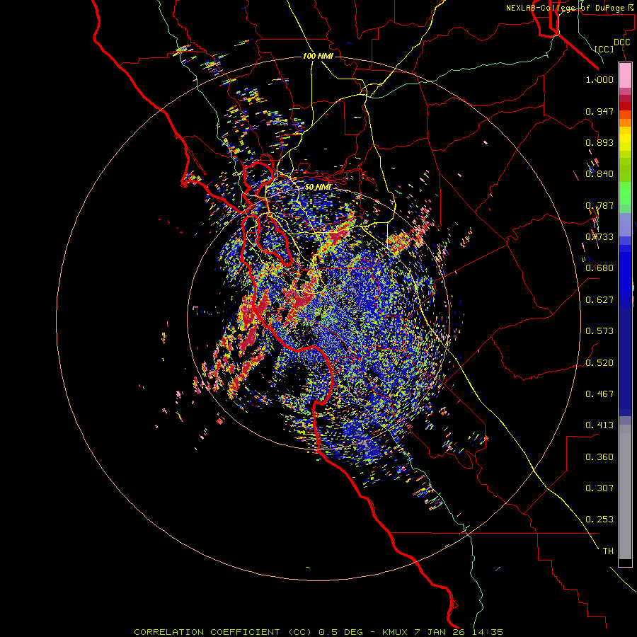Click the 0.947 color scale value

599,111
